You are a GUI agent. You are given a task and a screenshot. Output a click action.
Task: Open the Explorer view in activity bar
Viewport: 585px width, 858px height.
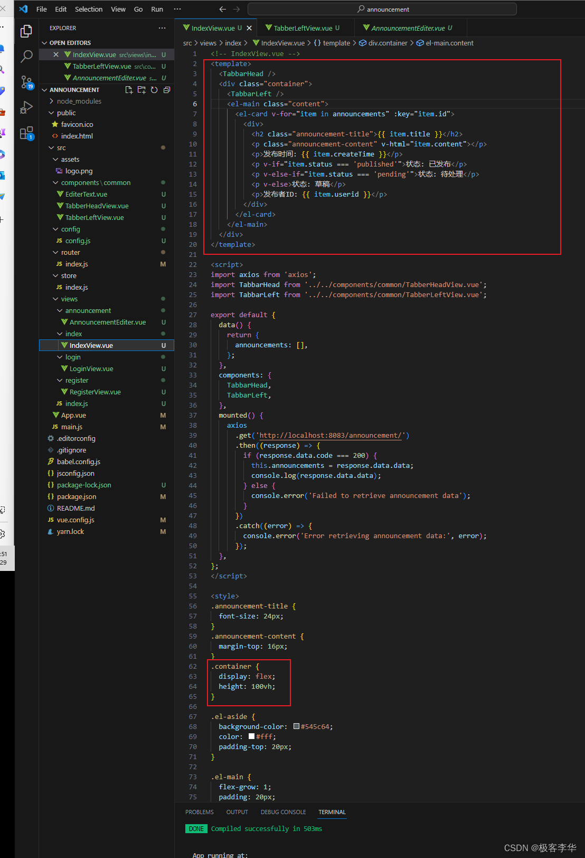pos(26,32)
